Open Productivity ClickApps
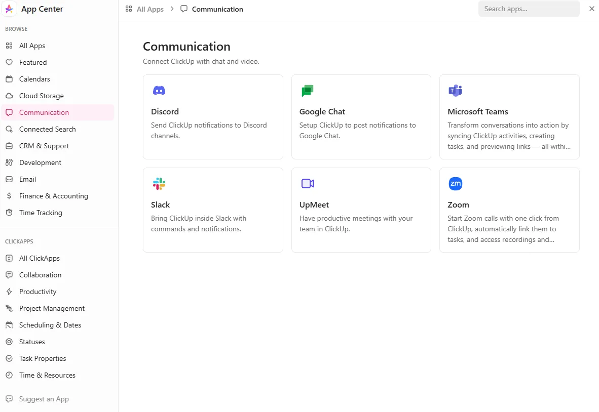599x412 pixels. 58,292
